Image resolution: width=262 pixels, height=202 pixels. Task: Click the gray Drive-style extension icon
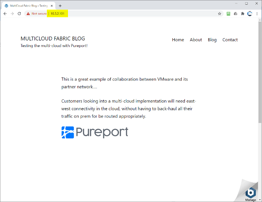235,13
